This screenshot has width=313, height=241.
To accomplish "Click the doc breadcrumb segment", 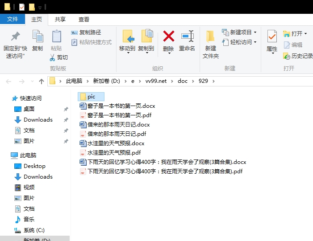I will point(183,81).
